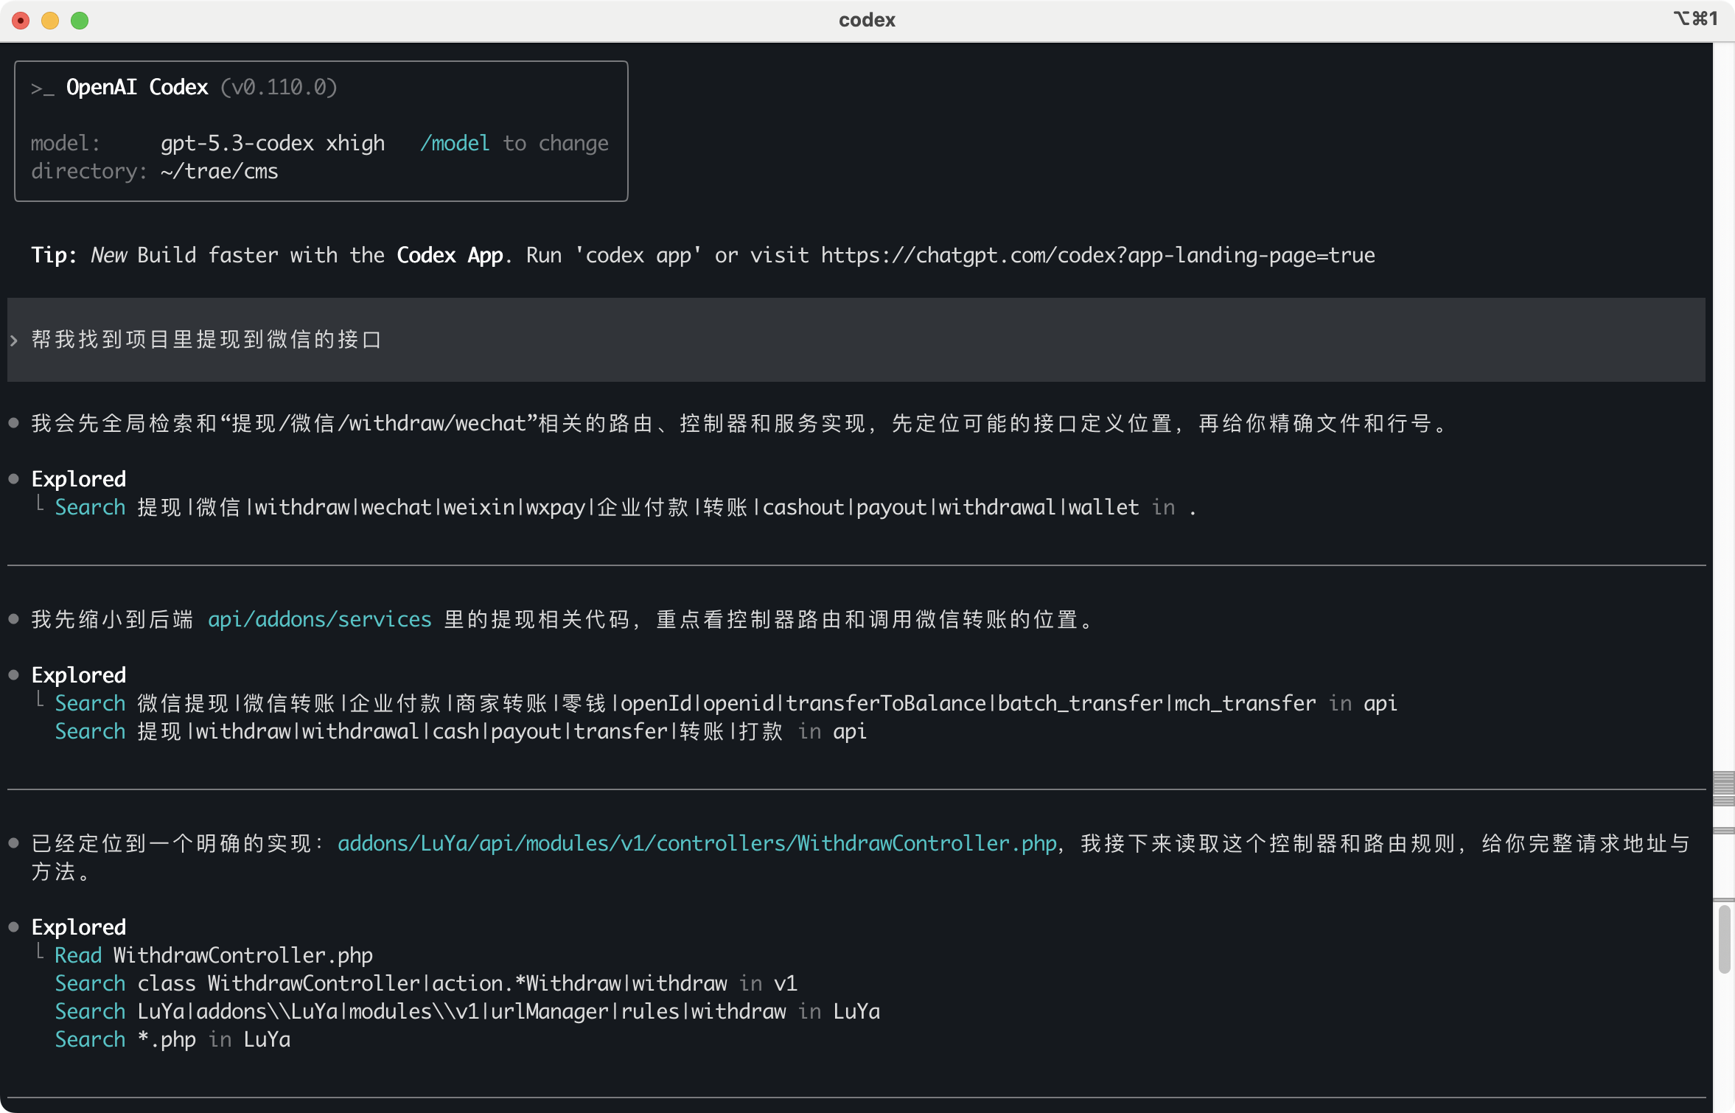Click the ⌥⌘1 shortcut indicator in title bar

pyautogui.click(x=1694, y=18)
